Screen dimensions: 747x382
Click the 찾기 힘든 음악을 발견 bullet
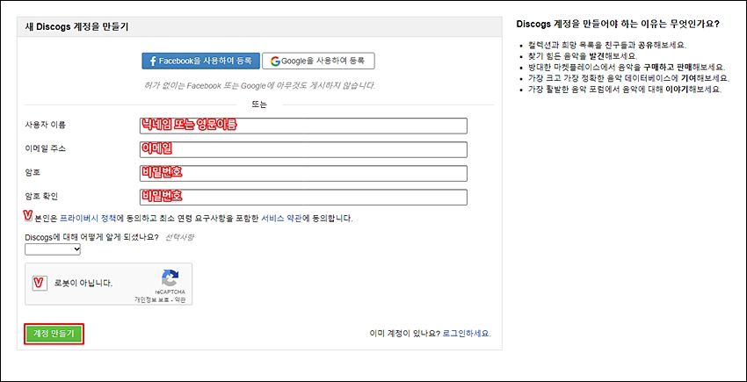582,55
